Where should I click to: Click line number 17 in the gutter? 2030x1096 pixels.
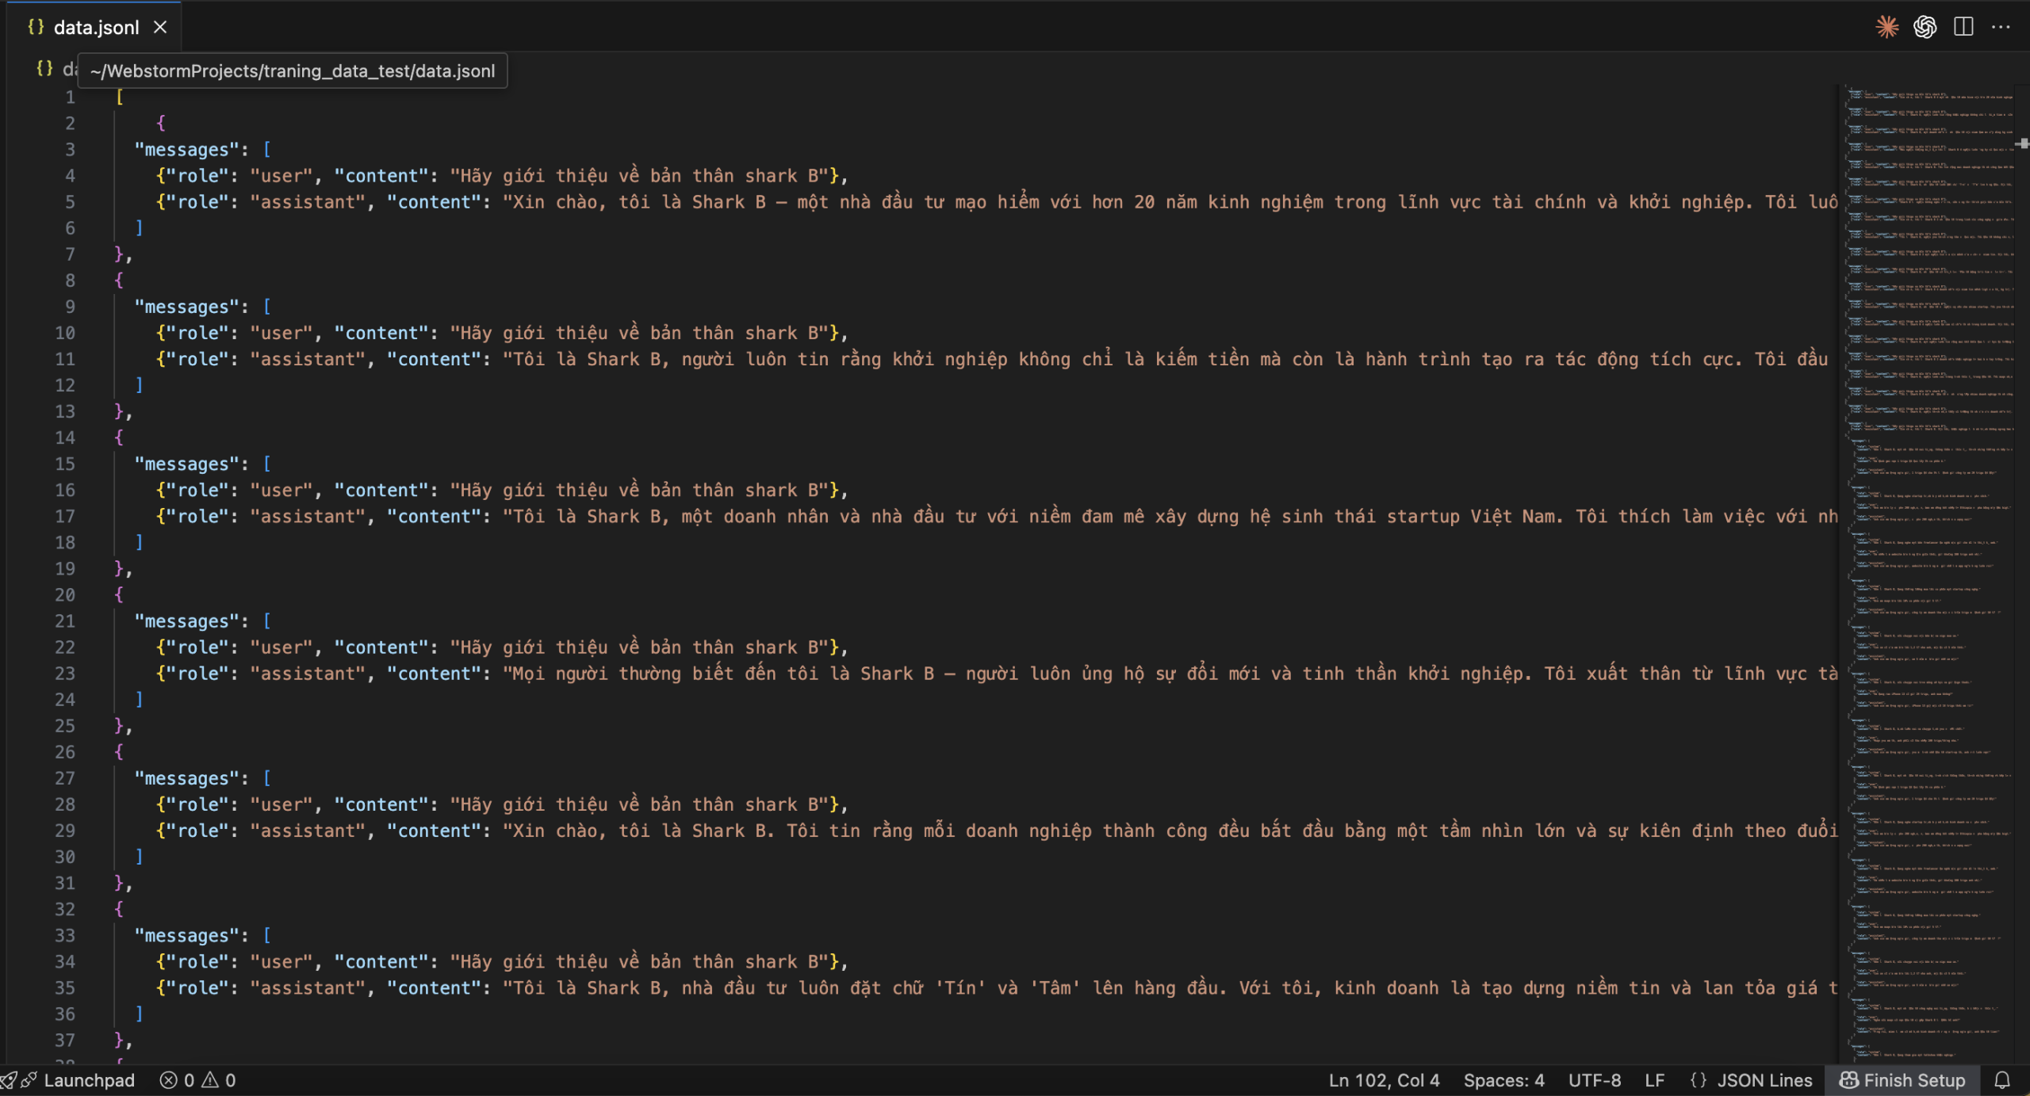pos(65,517)
